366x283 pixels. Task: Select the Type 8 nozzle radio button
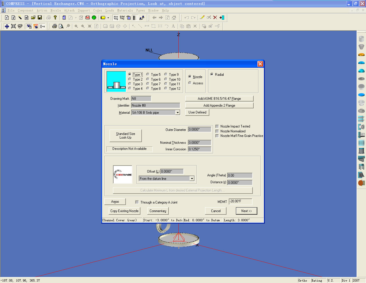tap(148, 88)
